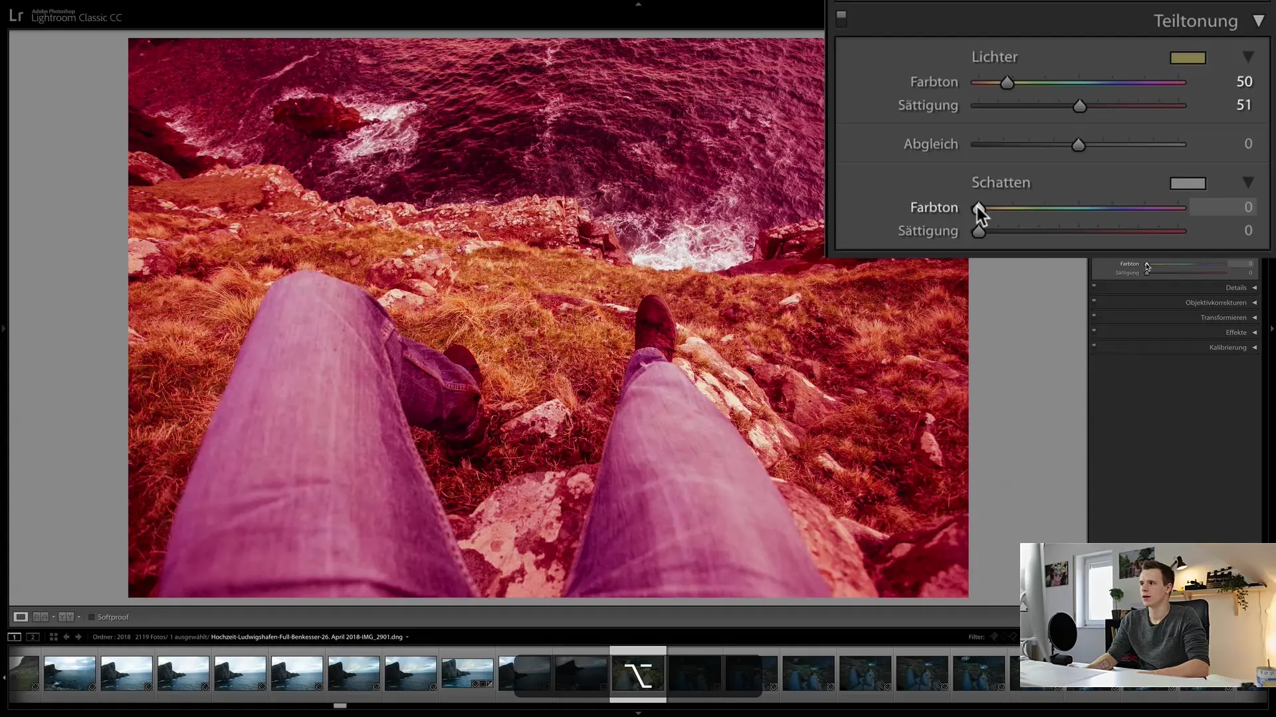This screenshot has height=717, width=1276.
Task: Click the Abgleich balance slider handle
Action: coord(1078,144)
